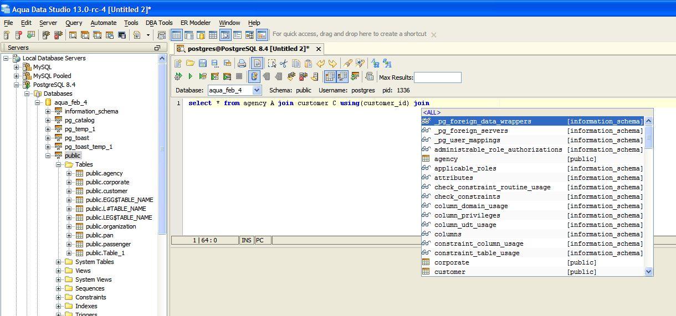The image size is (676, 316).
Task: Toggle the highlighted pane button left of chart button
Action: pos(226,35)
